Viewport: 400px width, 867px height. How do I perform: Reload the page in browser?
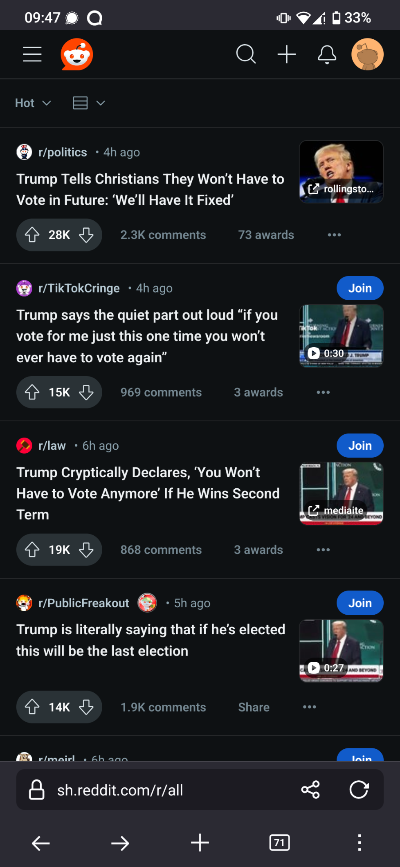[x=359, y=789]
